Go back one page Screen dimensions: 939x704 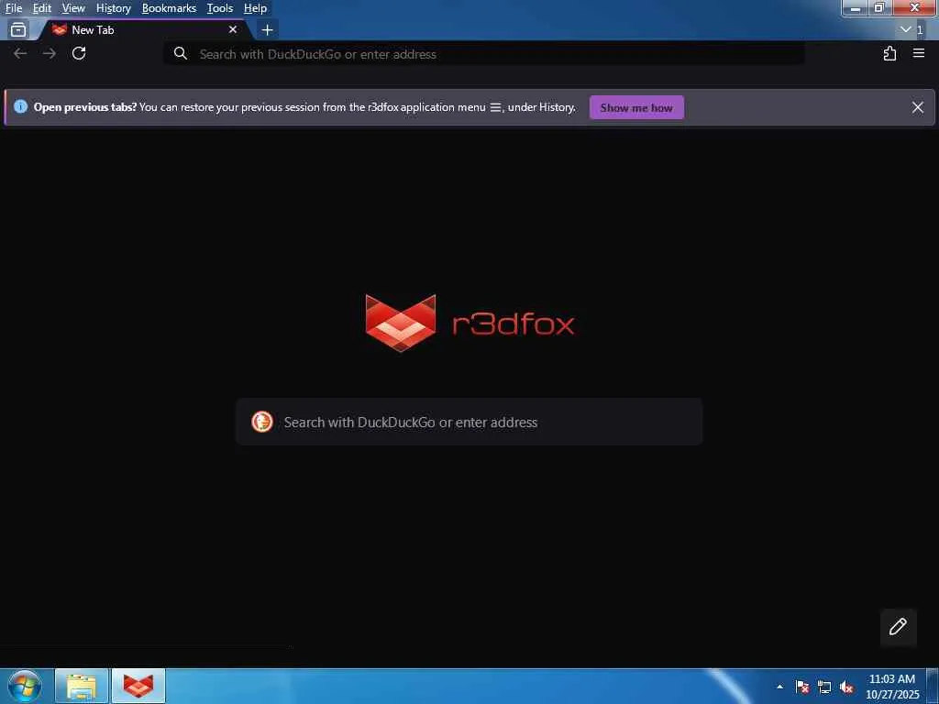pos(20,54)
